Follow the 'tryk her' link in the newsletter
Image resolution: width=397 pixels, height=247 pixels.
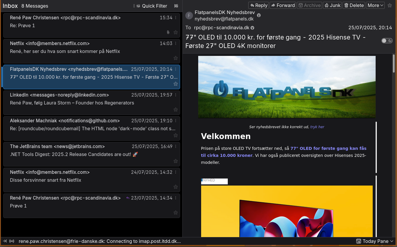pyautogui.click(x=317, y=127)
